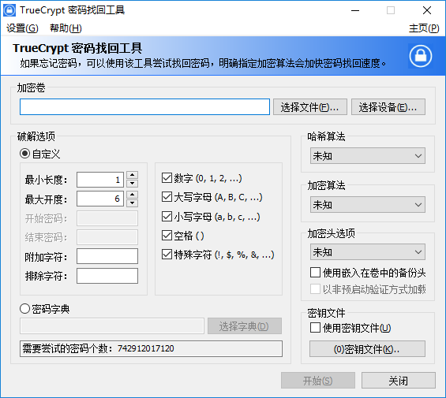The width and height of the screenshot is (446, 398).
Task: Open the 设置(G) menu
Action: (x=22, y=28)
